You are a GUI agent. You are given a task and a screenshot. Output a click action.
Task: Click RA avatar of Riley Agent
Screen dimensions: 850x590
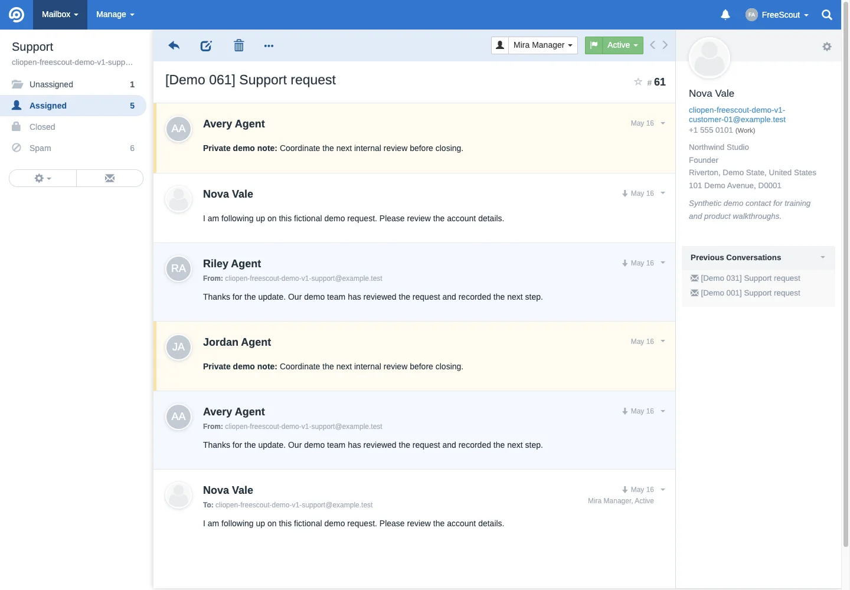178,269
